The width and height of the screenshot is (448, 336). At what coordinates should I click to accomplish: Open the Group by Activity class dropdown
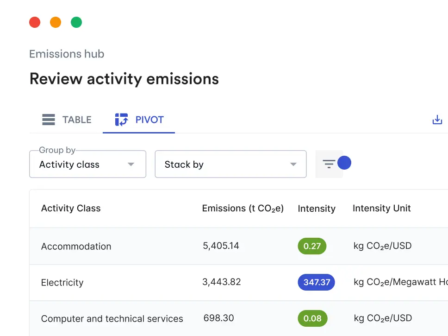coord(87,164)
